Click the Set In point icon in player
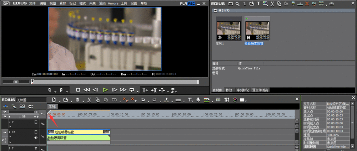The height and width of the screenshot is (151, 357). click(x=50, y=90)
